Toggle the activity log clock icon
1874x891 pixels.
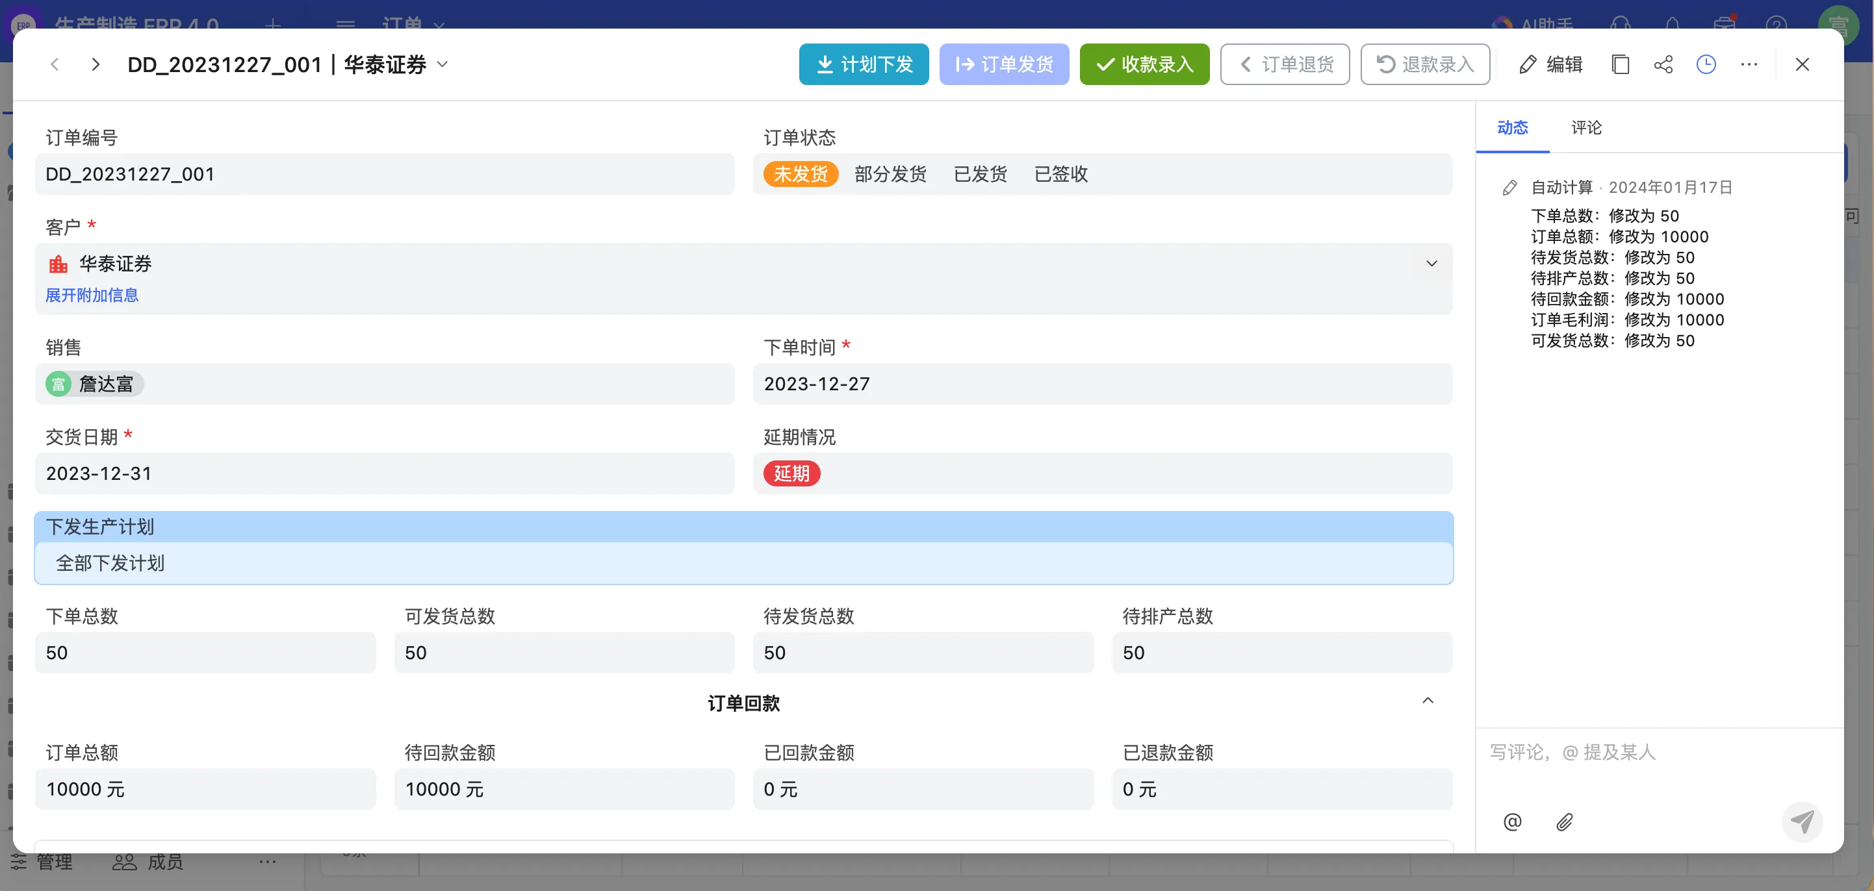(x=1706, y=65)
